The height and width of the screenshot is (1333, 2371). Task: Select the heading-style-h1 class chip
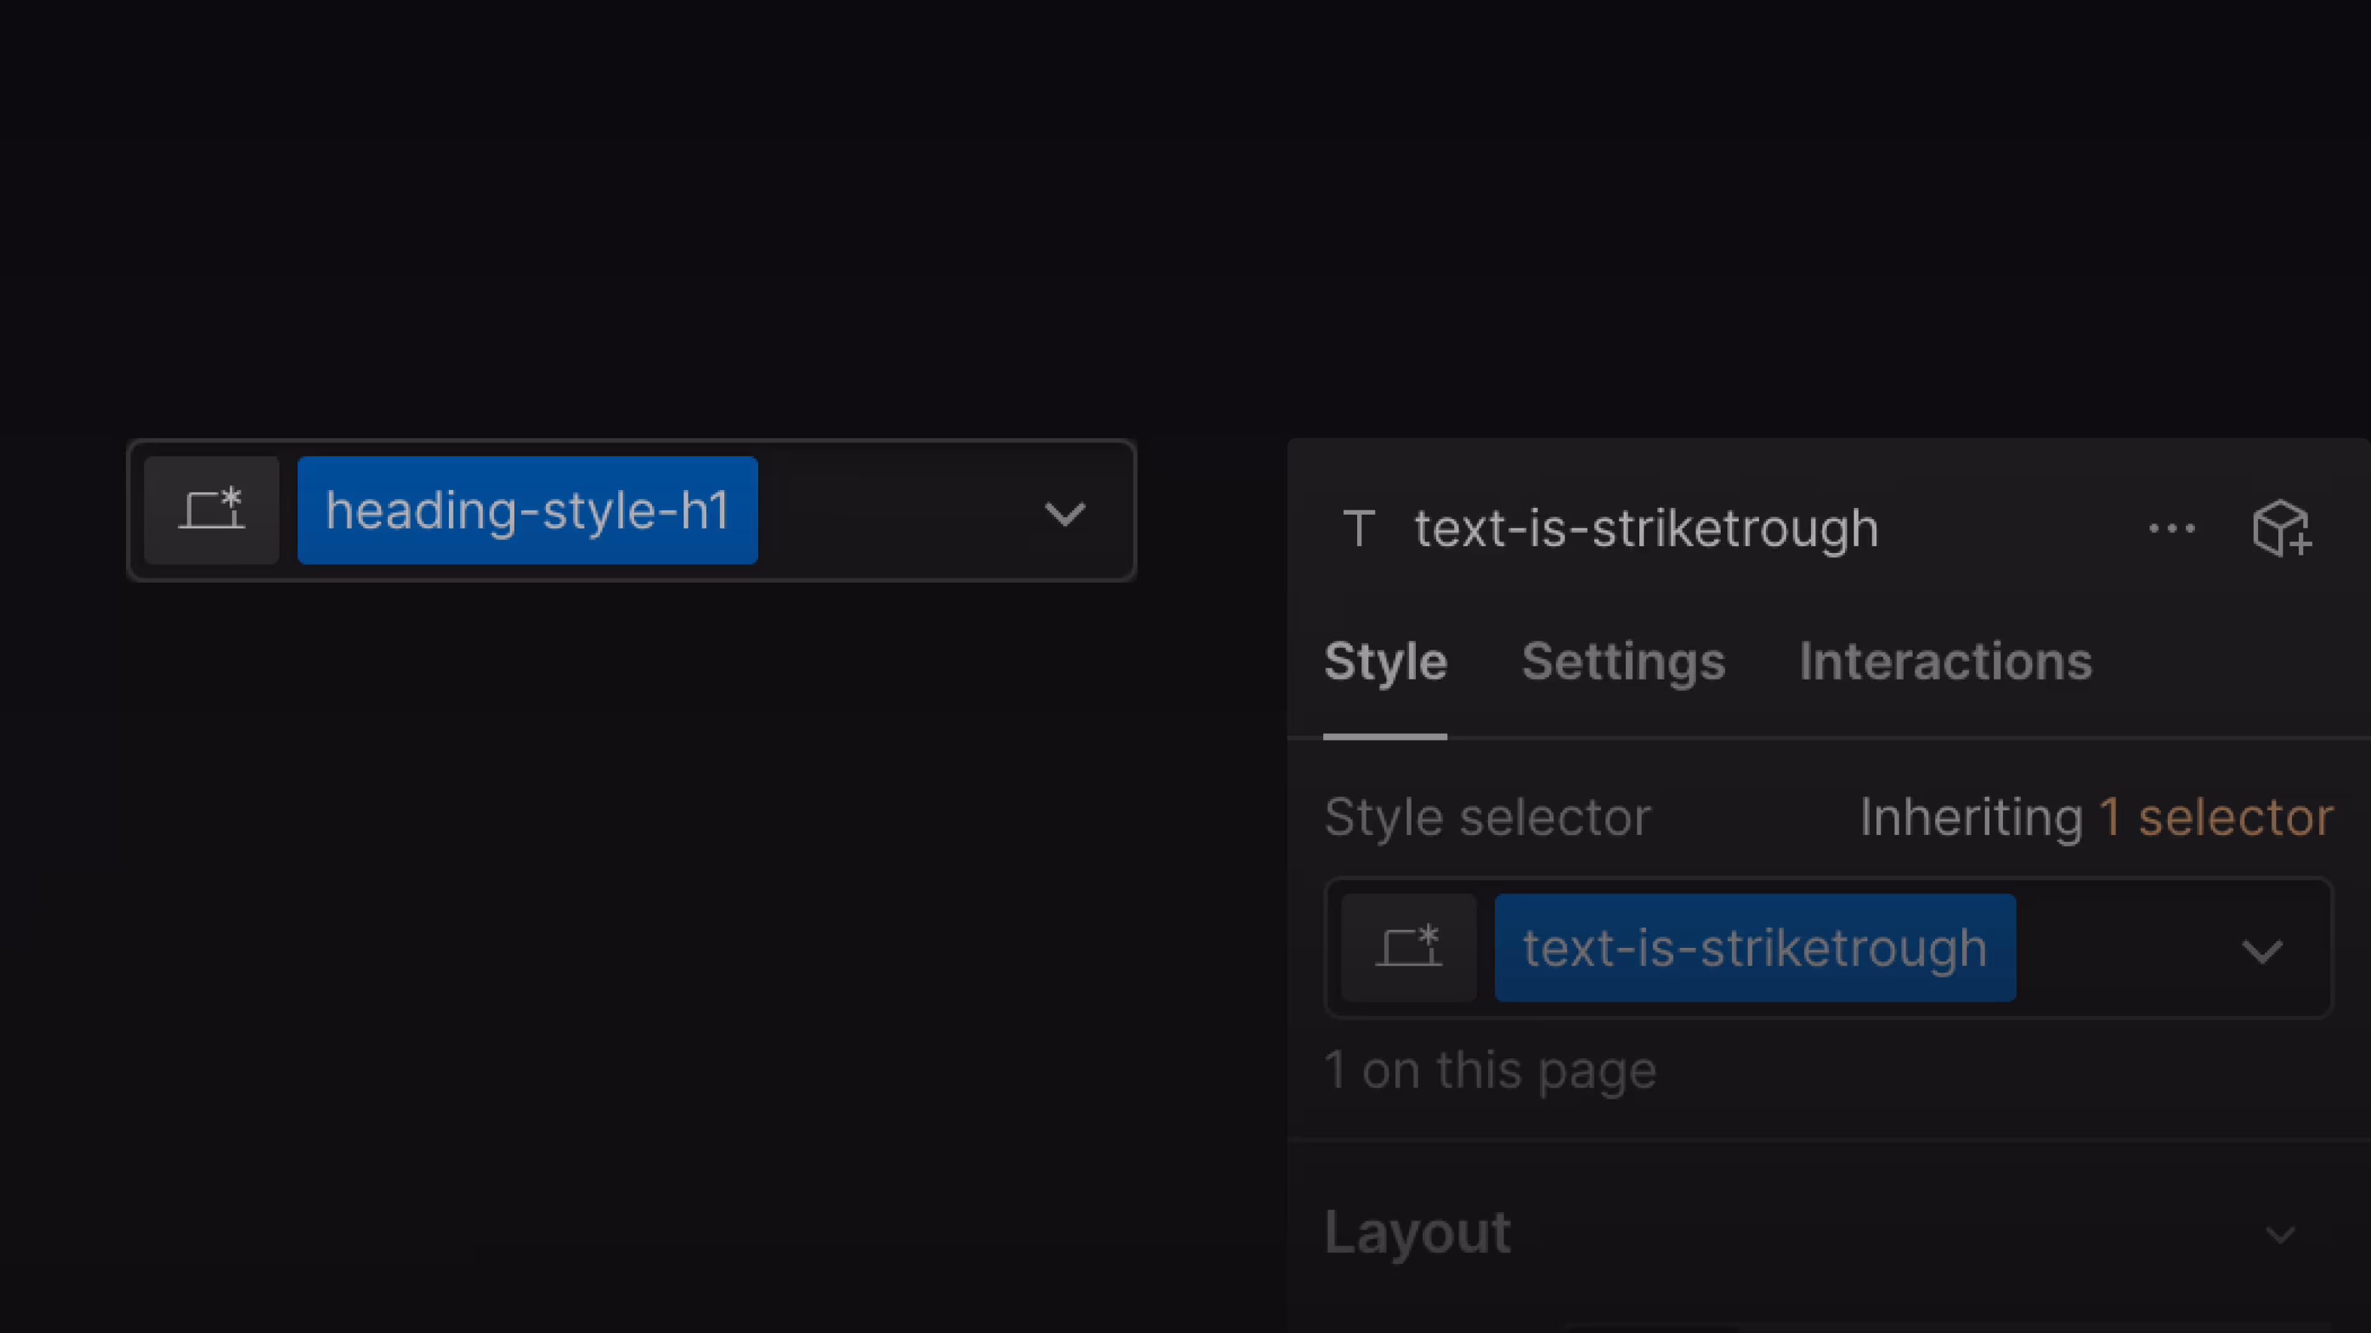tap(527, 510)
